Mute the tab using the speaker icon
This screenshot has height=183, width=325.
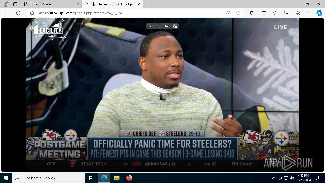(93, 4)
